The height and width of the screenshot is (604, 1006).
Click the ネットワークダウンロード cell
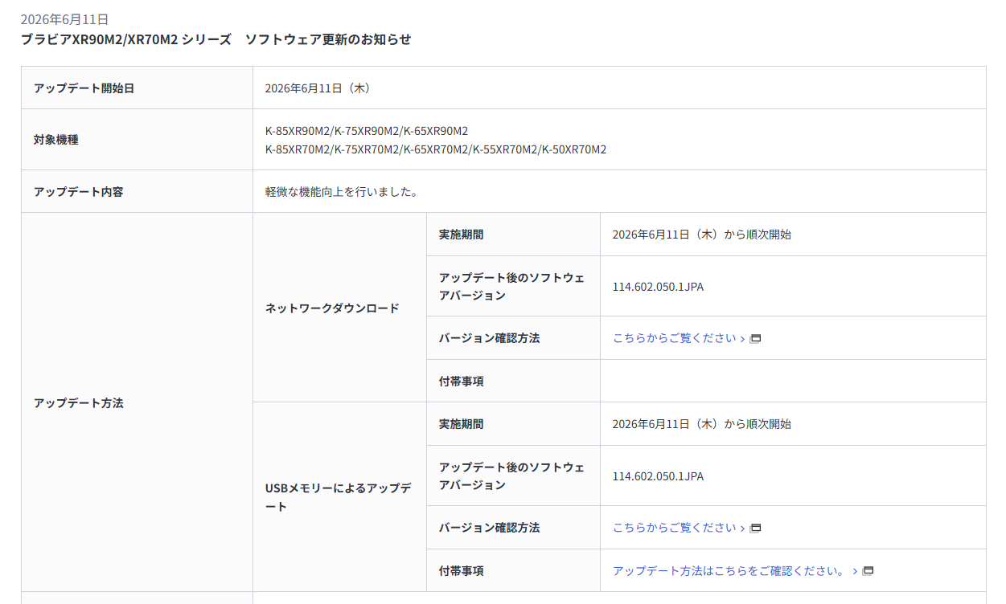pyautogui.click(x=339, y=308)
